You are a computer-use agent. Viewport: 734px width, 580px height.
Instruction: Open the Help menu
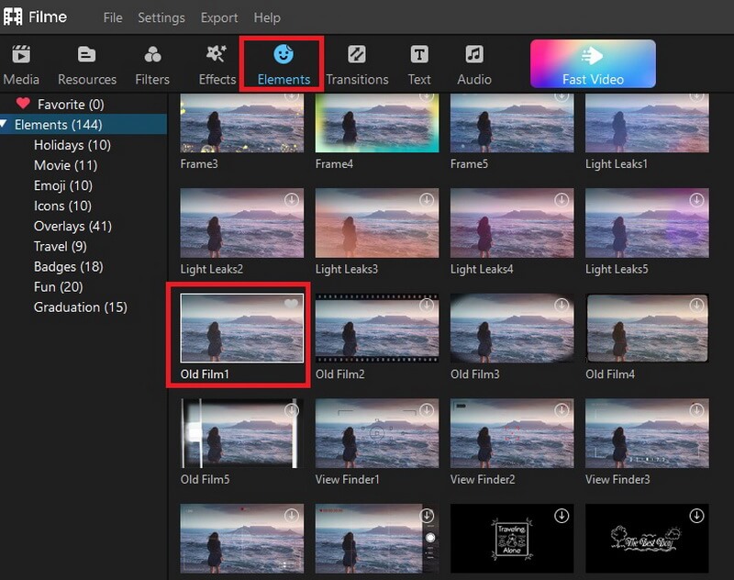pos(267,17)
